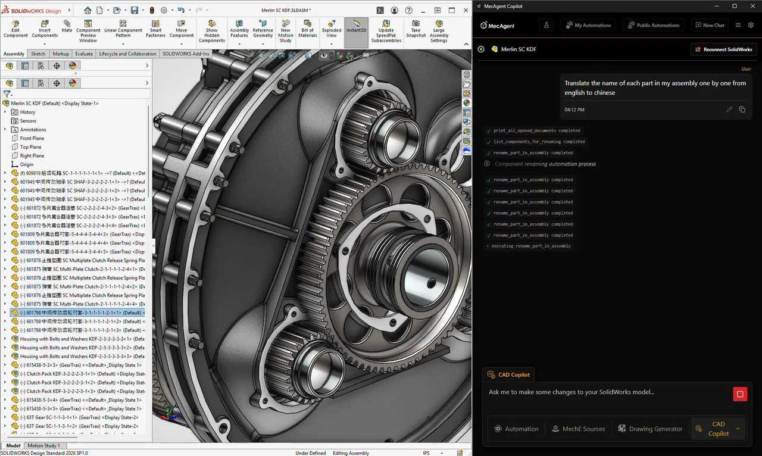The image size is (762, 456).
Task: Open the SOLIDWORKS Add-Ins tab
Action: point(186,54)
